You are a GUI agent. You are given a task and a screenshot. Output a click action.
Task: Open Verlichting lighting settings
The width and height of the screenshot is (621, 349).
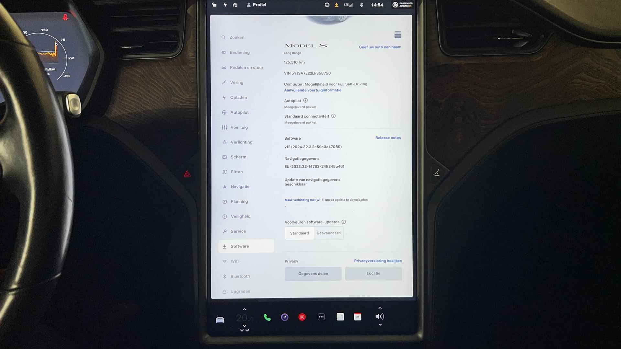pyautogui.click(x=241, y=142)
